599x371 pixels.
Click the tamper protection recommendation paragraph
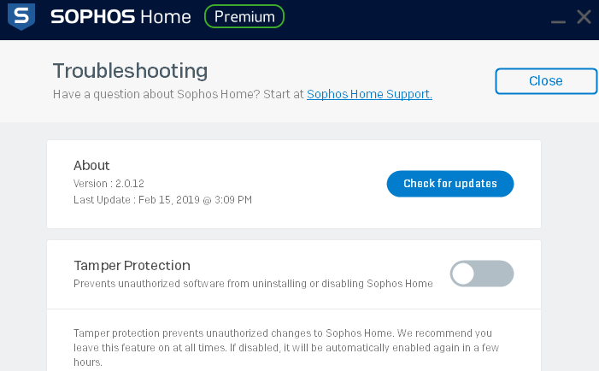click(x=282, y=346)
